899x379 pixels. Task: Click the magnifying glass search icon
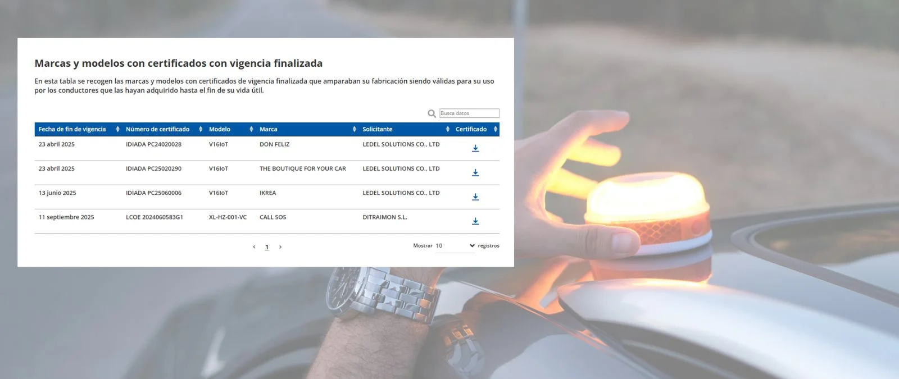(432, 113)
